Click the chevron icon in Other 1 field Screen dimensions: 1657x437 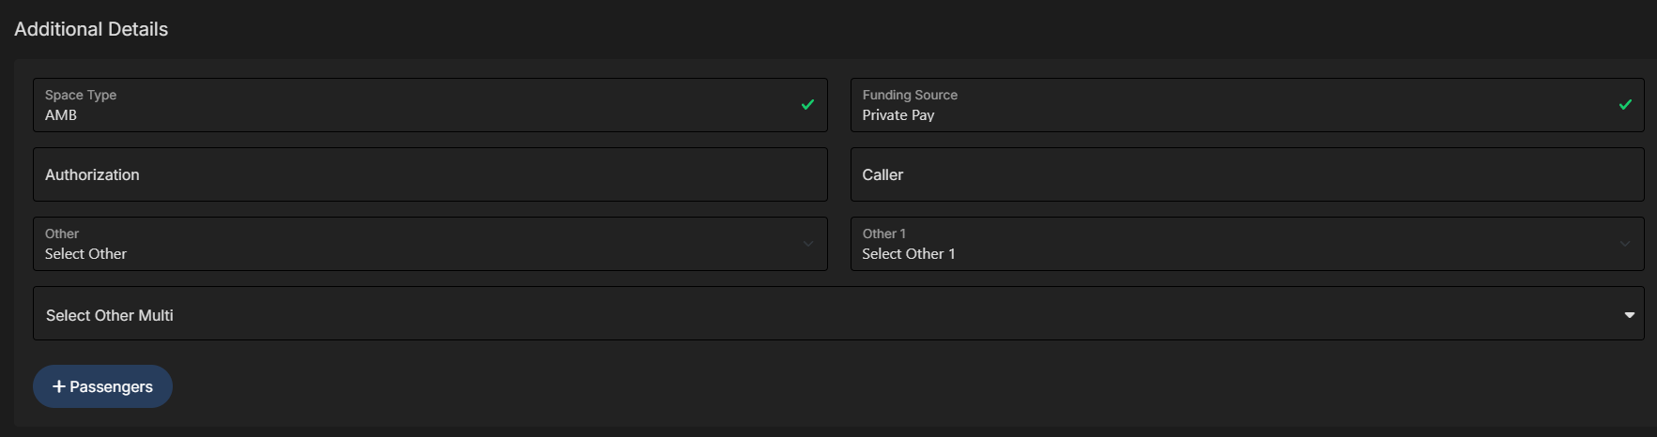(1625, 244)
